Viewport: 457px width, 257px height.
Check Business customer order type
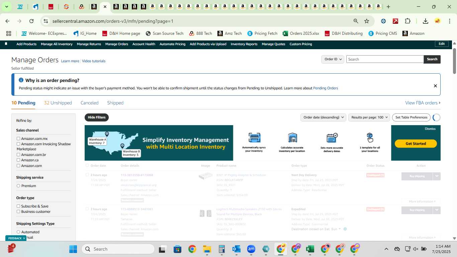18,211
